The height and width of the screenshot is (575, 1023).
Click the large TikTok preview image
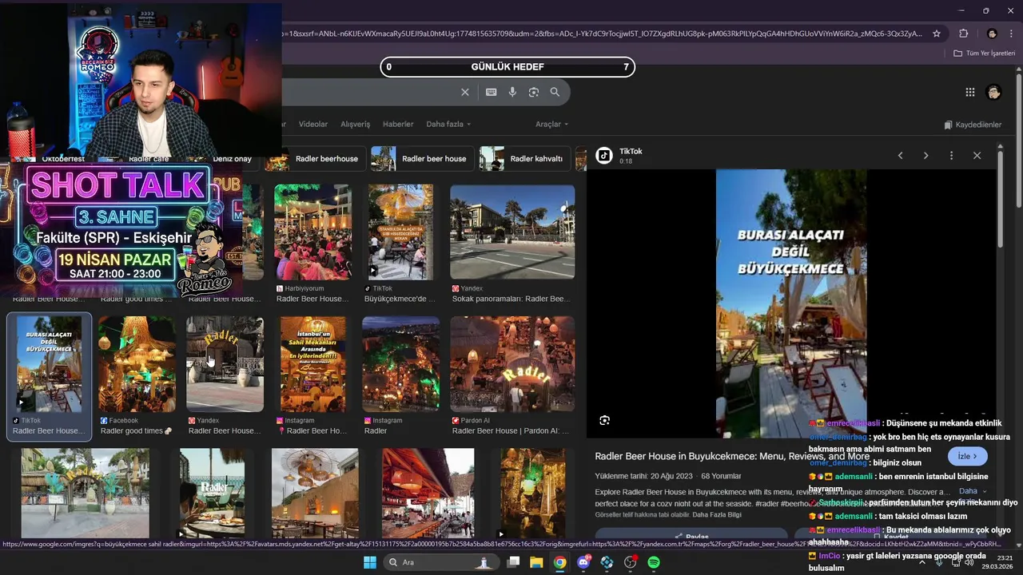(x=791, y=303)
